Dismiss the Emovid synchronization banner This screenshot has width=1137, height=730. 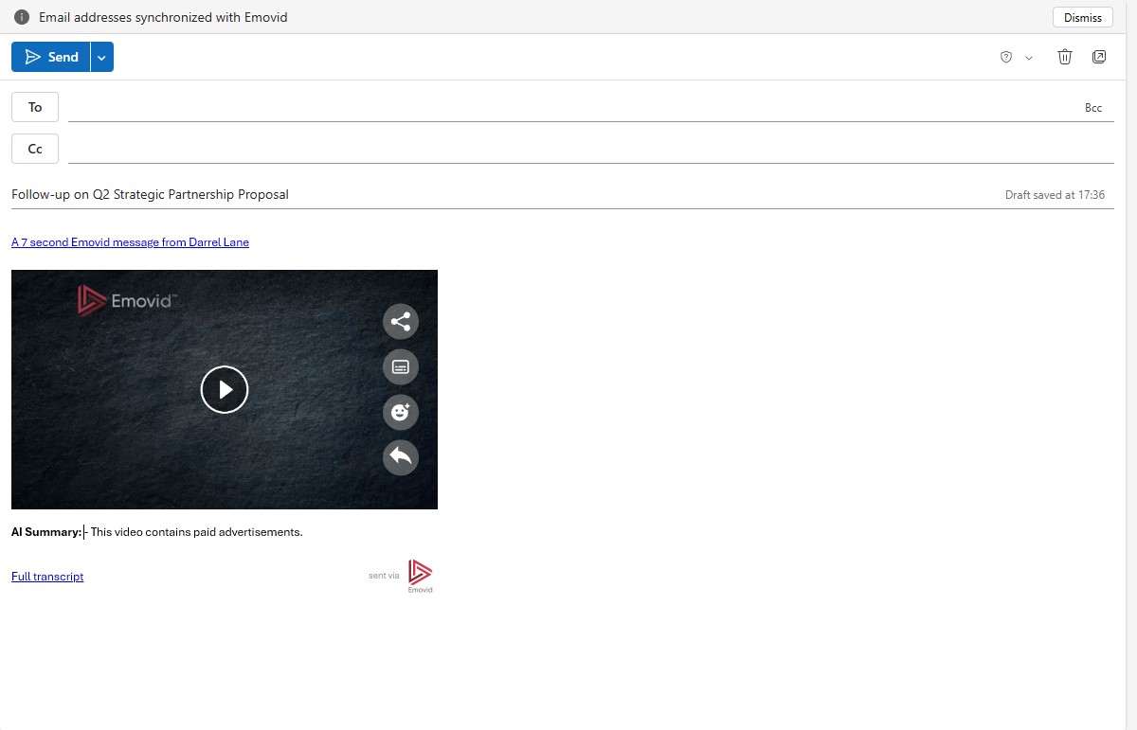pos(1082,17)
